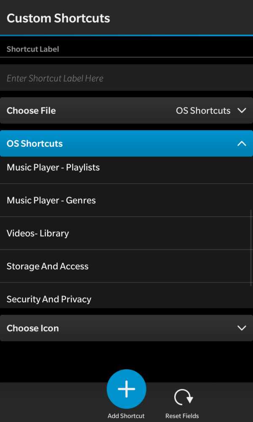Open the Choose File dropdown arrow
253x422 pixels.
pyautogui.click(x=242, y=110)
